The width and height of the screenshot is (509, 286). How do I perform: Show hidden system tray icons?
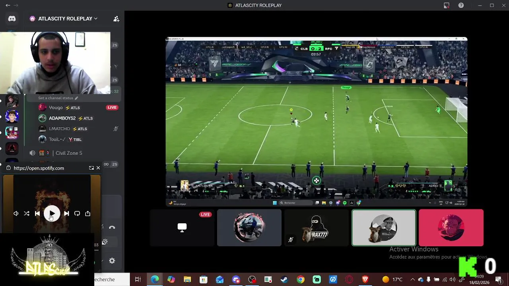click(412, 280)
